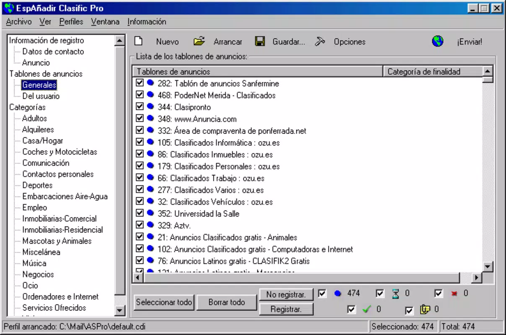Select the Música category

pos(34,263)
